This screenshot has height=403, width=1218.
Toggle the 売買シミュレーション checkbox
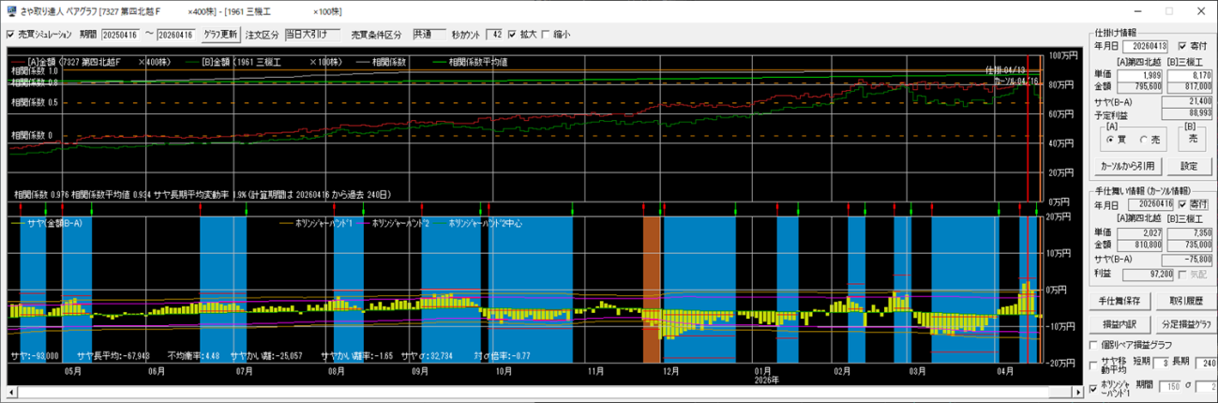pyautogui.click(x=10, y=36)
